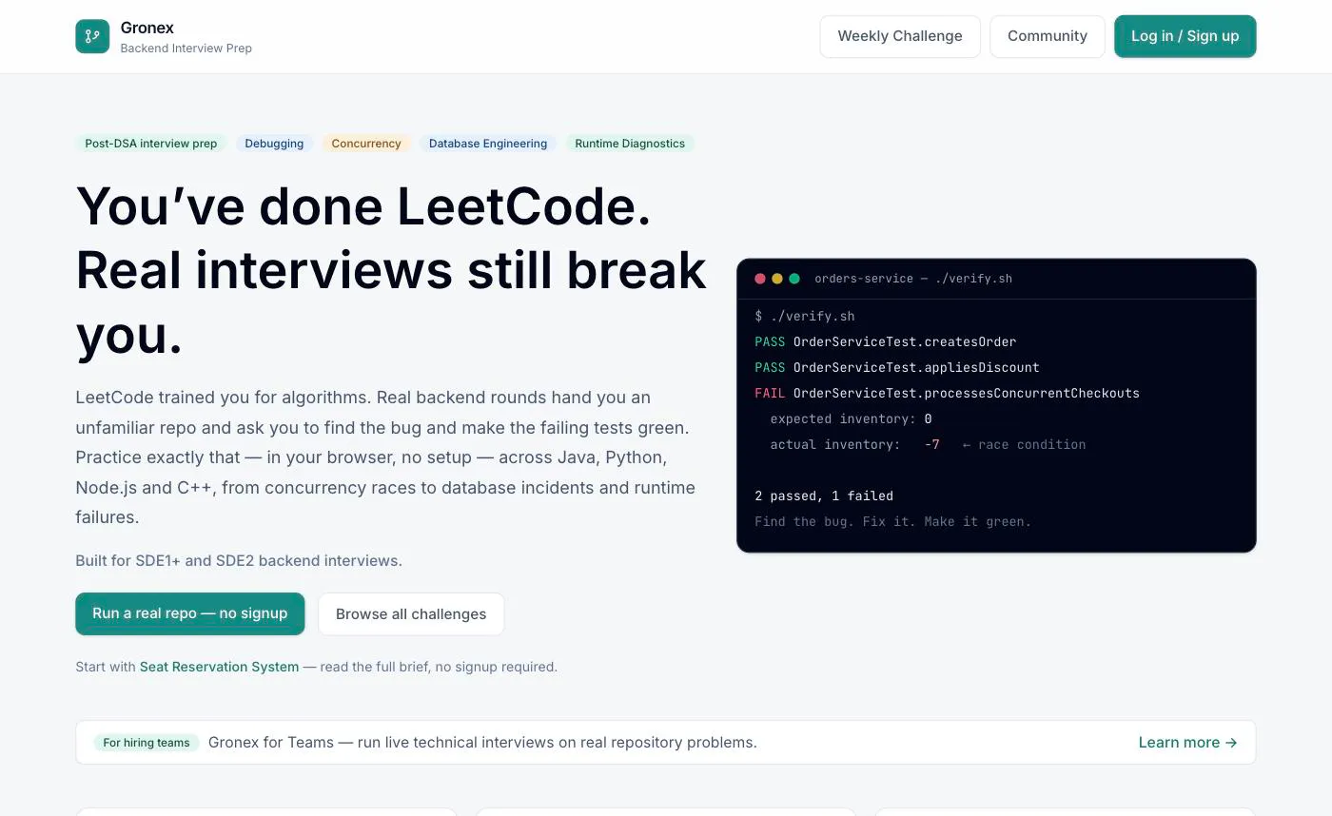The image size is (1332, 816).
Task: Click the For hiring teams badge
Action: 147,743
